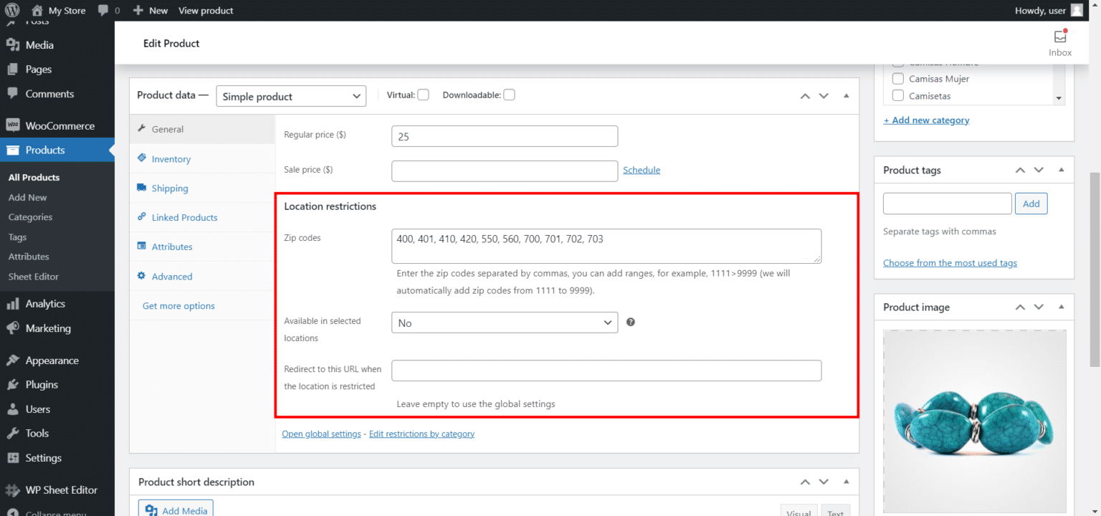
Task: Click the help question mark icon
Action: coord(631,322)
